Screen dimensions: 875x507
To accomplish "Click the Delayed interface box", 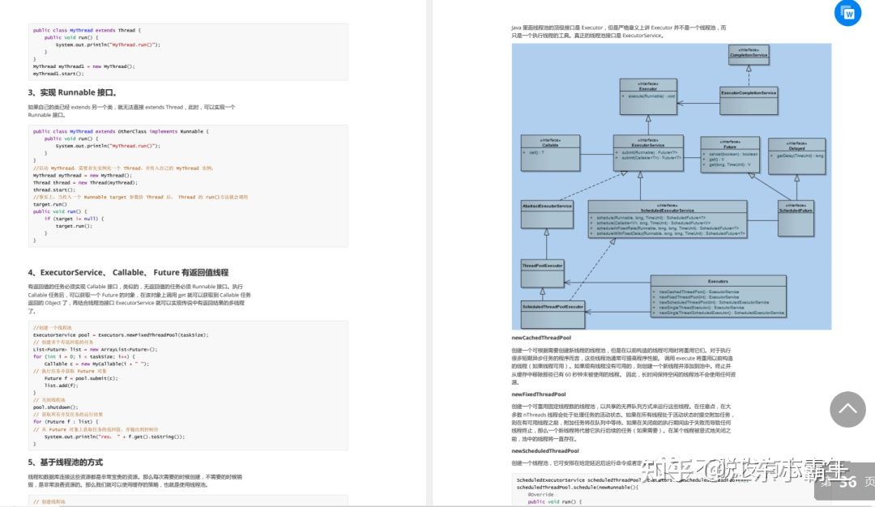I will [x=796, y=156].
